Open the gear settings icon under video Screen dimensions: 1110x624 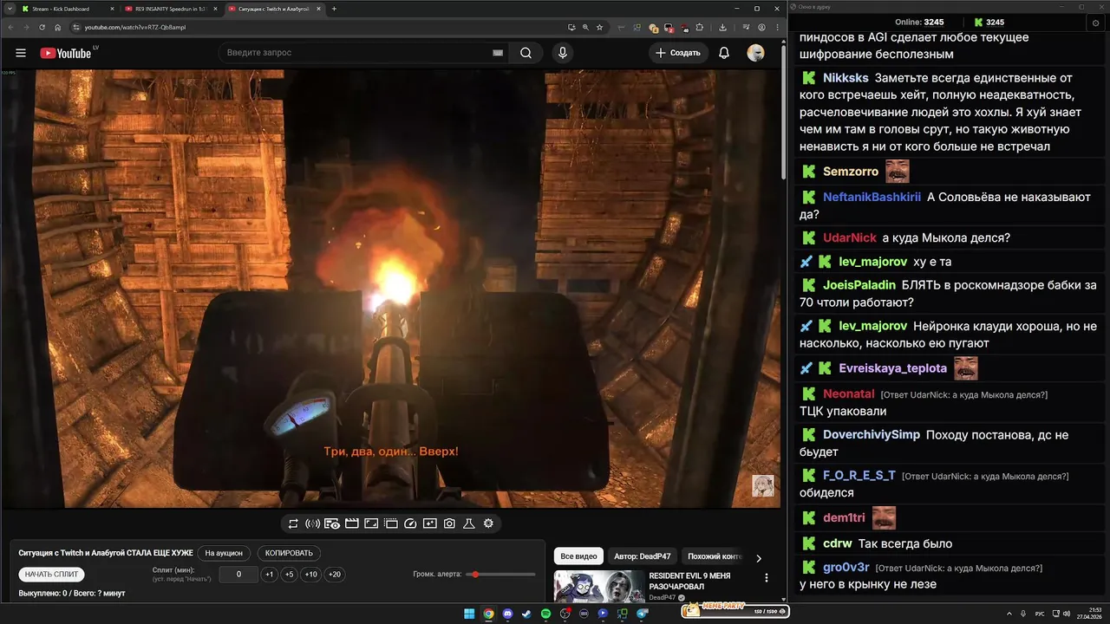[x=488, y=523]
